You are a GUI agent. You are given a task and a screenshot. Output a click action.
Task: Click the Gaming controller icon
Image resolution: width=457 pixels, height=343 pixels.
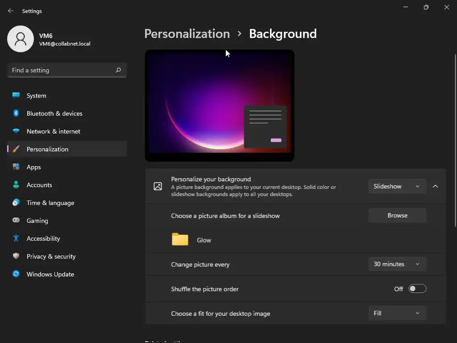tap(16, 220)
